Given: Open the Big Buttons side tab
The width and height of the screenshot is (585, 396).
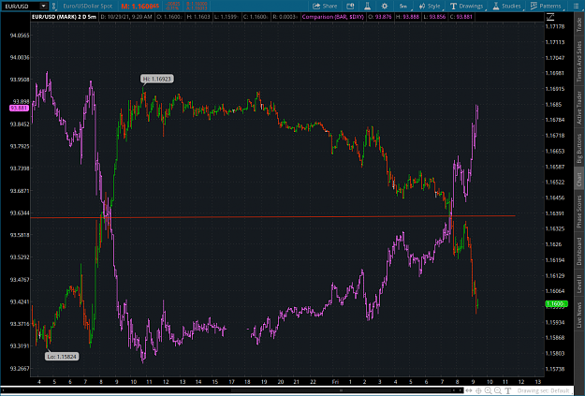Looking at the screenshot, I should point(579,149).
